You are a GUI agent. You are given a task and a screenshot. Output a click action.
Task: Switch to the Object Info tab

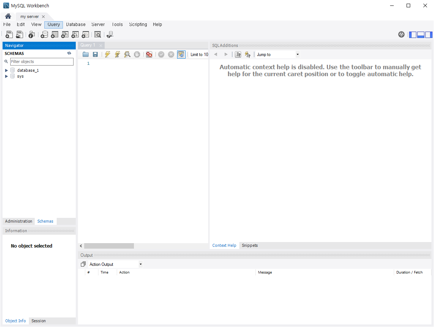coord(15,321)
